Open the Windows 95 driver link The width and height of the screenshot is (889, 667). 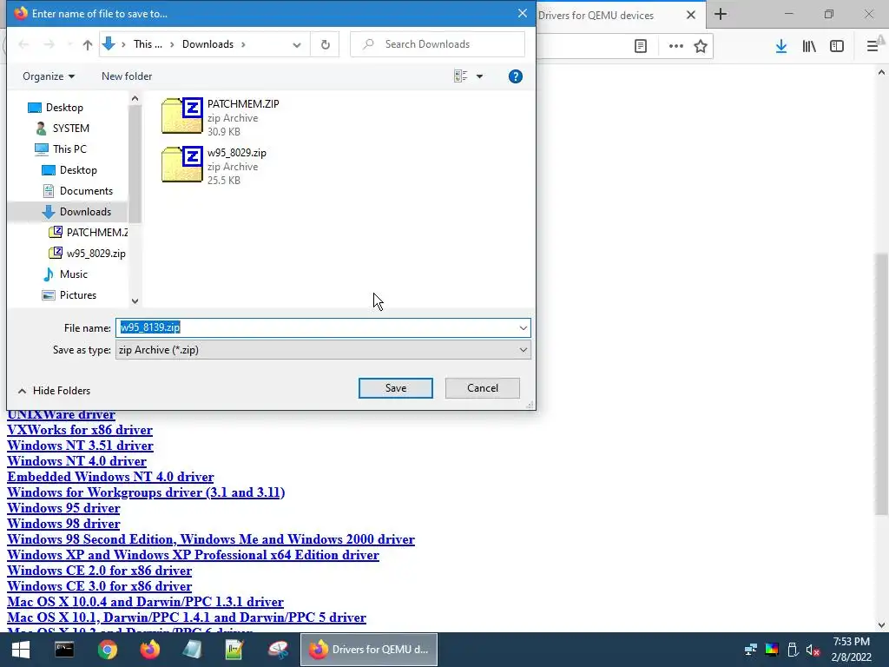click(63, 508)
